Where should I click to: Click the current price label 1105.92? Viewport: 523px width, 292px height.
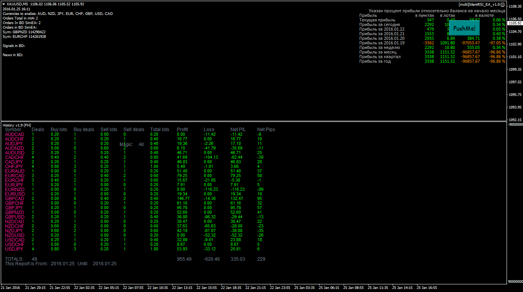[x=515, y=23]
